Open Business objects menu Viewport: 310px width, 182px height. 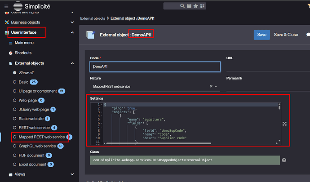pos(26,22)
